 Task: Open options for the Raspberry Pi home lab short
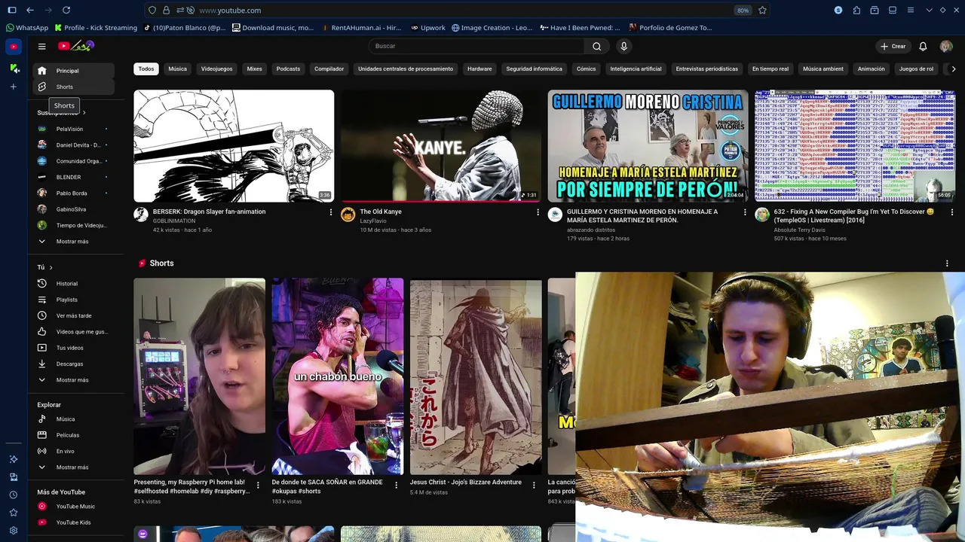tap(258, 486)
